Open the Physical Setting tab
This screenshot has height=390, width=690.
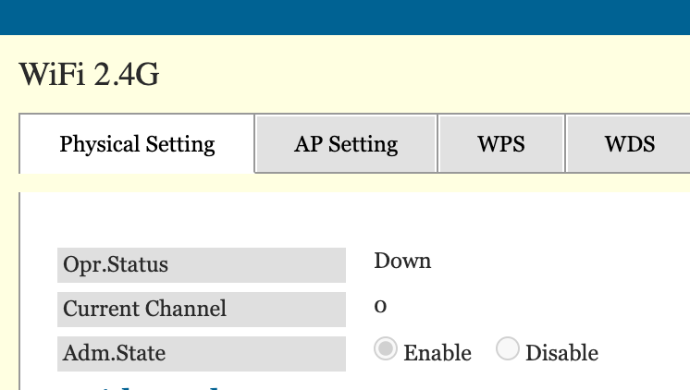pos(137,144)
